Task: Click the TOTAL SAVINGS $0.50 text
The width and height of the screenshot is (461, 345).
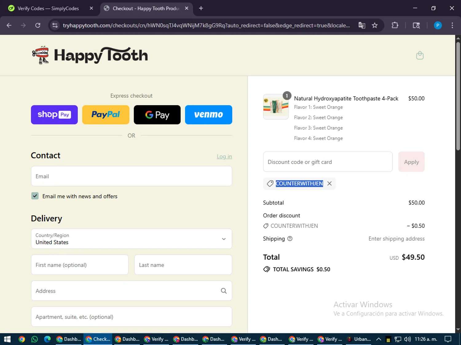Action: [x=301, y=269]
